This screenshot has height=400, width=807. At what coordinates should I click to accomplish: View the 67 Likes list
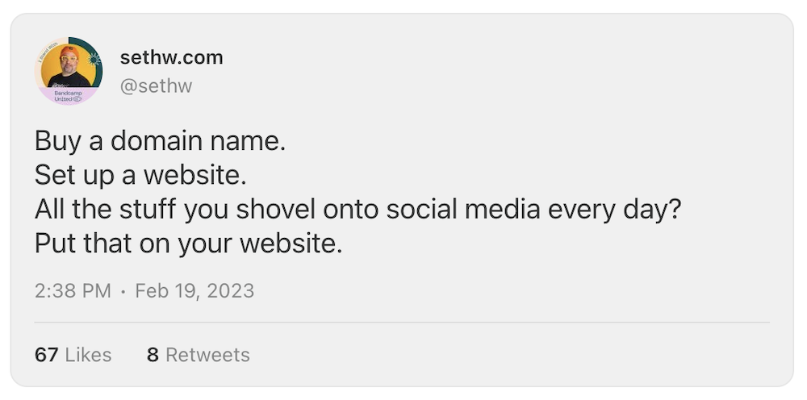(73, 355)
